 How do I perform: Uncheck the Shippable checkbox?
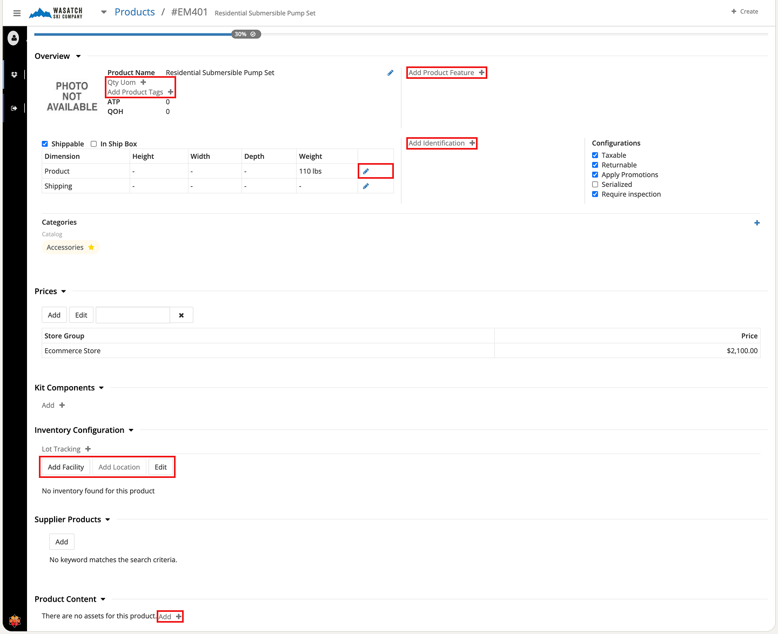(45, 144)
